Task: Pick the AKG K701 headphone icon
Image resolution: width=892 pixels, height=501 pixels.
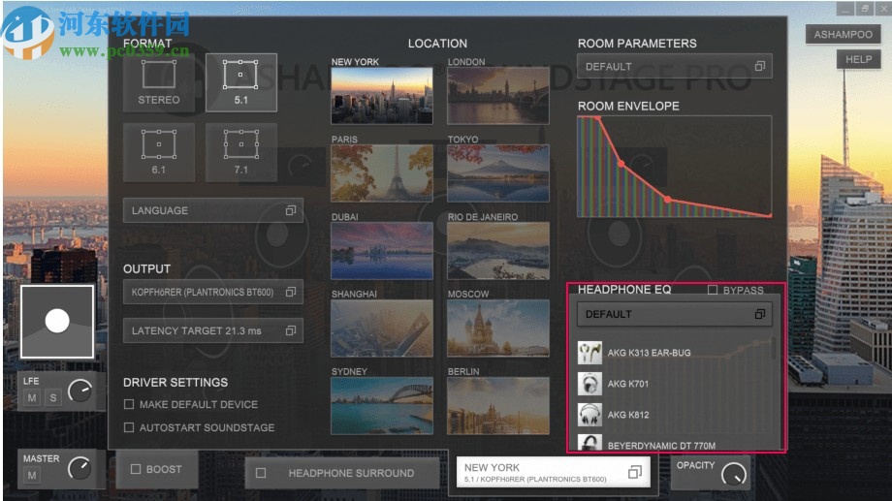Action: pyautogui.click(x=589, y=384)
